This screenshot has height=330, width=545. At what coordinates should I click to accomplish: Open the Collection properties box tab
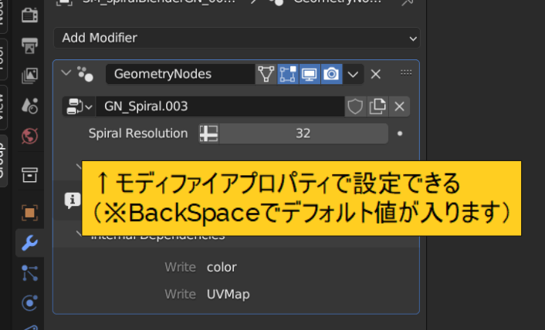pyautogui.click(x=29, y=174)
